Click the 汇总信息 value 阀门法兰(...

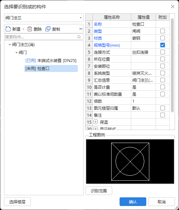click(143, 80)
